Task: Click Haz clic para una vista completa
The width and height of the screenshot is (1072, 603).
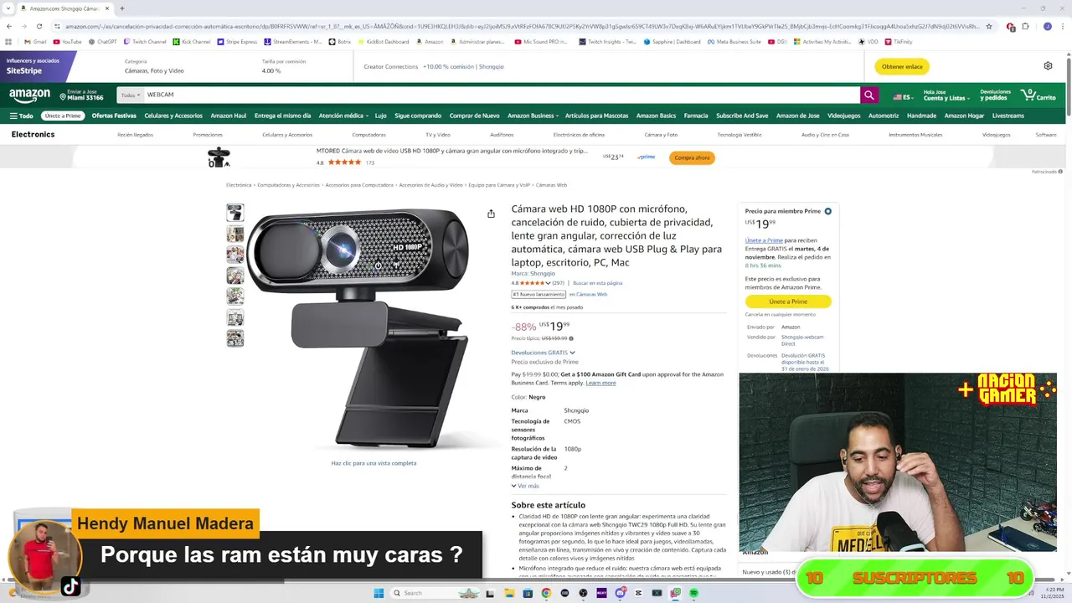Action: pos(374,463)
